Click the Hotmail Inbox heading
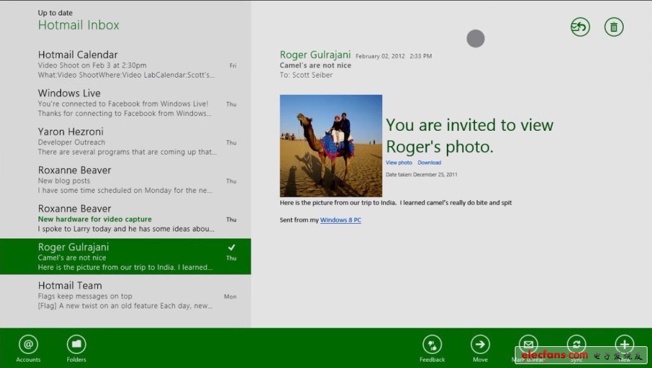The image size is (652, 368). (x=79, y=25)
